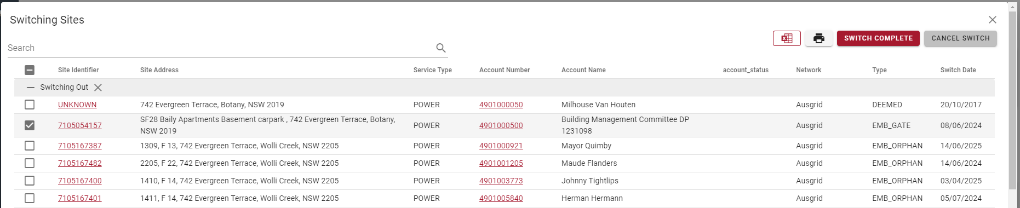
Task: Check the 7105167401 row checkbox
Action: [30, 198]
